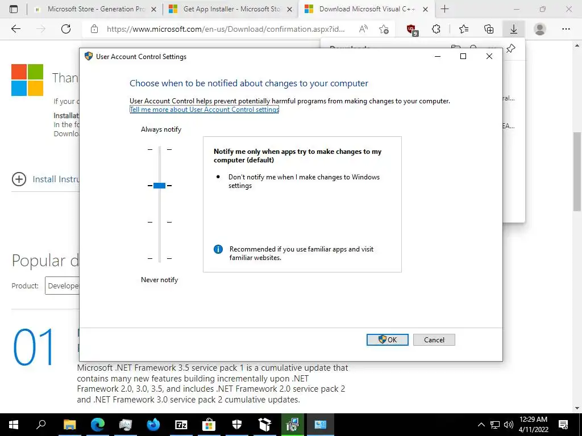Viewport: 582px width, 436px height.
Task: Click the page vertical scrollbar thumb
Action: coord(577,171)
